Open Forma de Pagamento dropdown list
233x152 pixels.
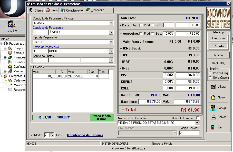111,51
